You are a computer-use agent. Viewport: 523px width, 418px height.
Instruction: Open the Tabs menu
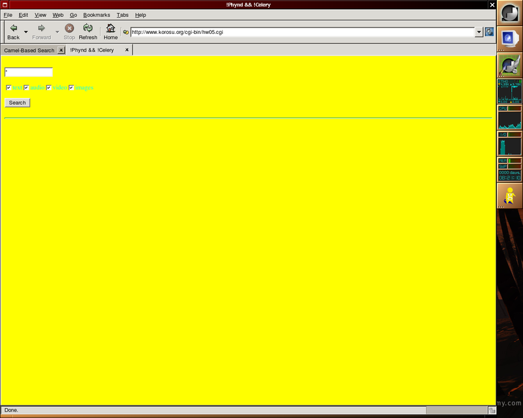122,15
